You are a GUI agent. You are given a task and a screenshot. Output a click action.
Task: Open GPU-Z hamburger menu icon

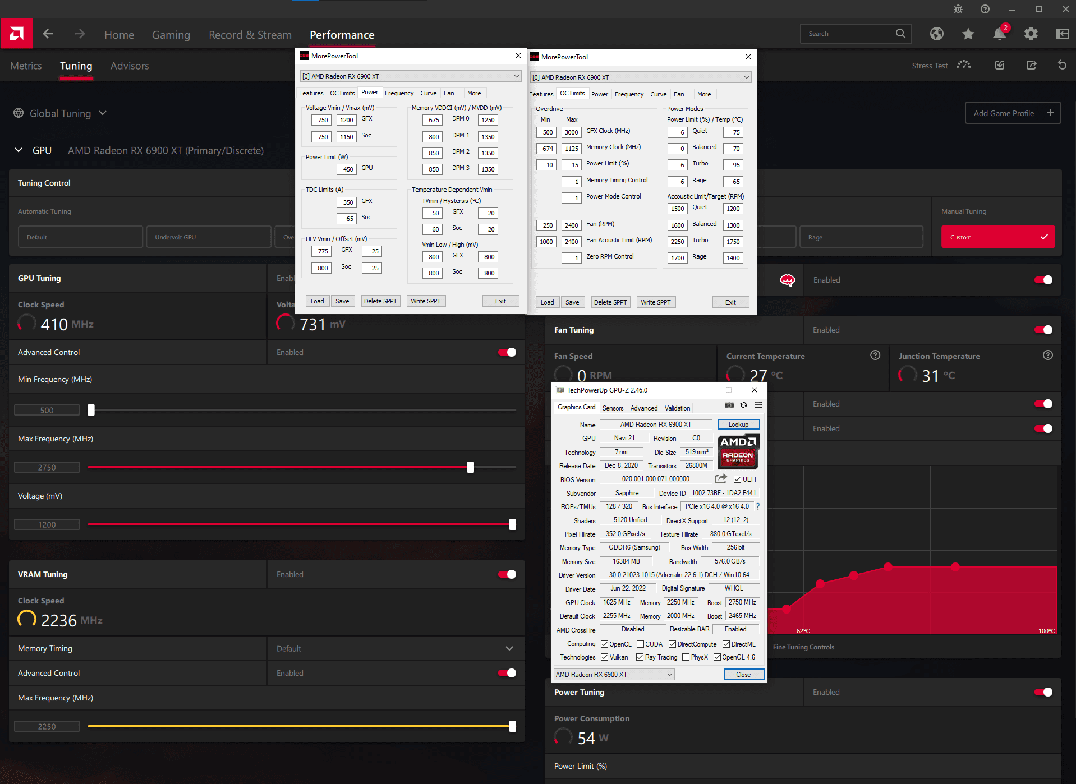(758, 405)
